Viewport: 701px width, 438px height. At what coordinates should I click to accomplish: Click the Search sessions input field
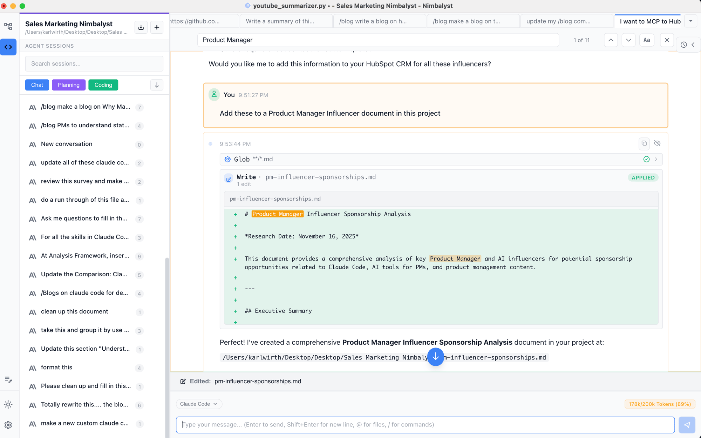[94, 63]
